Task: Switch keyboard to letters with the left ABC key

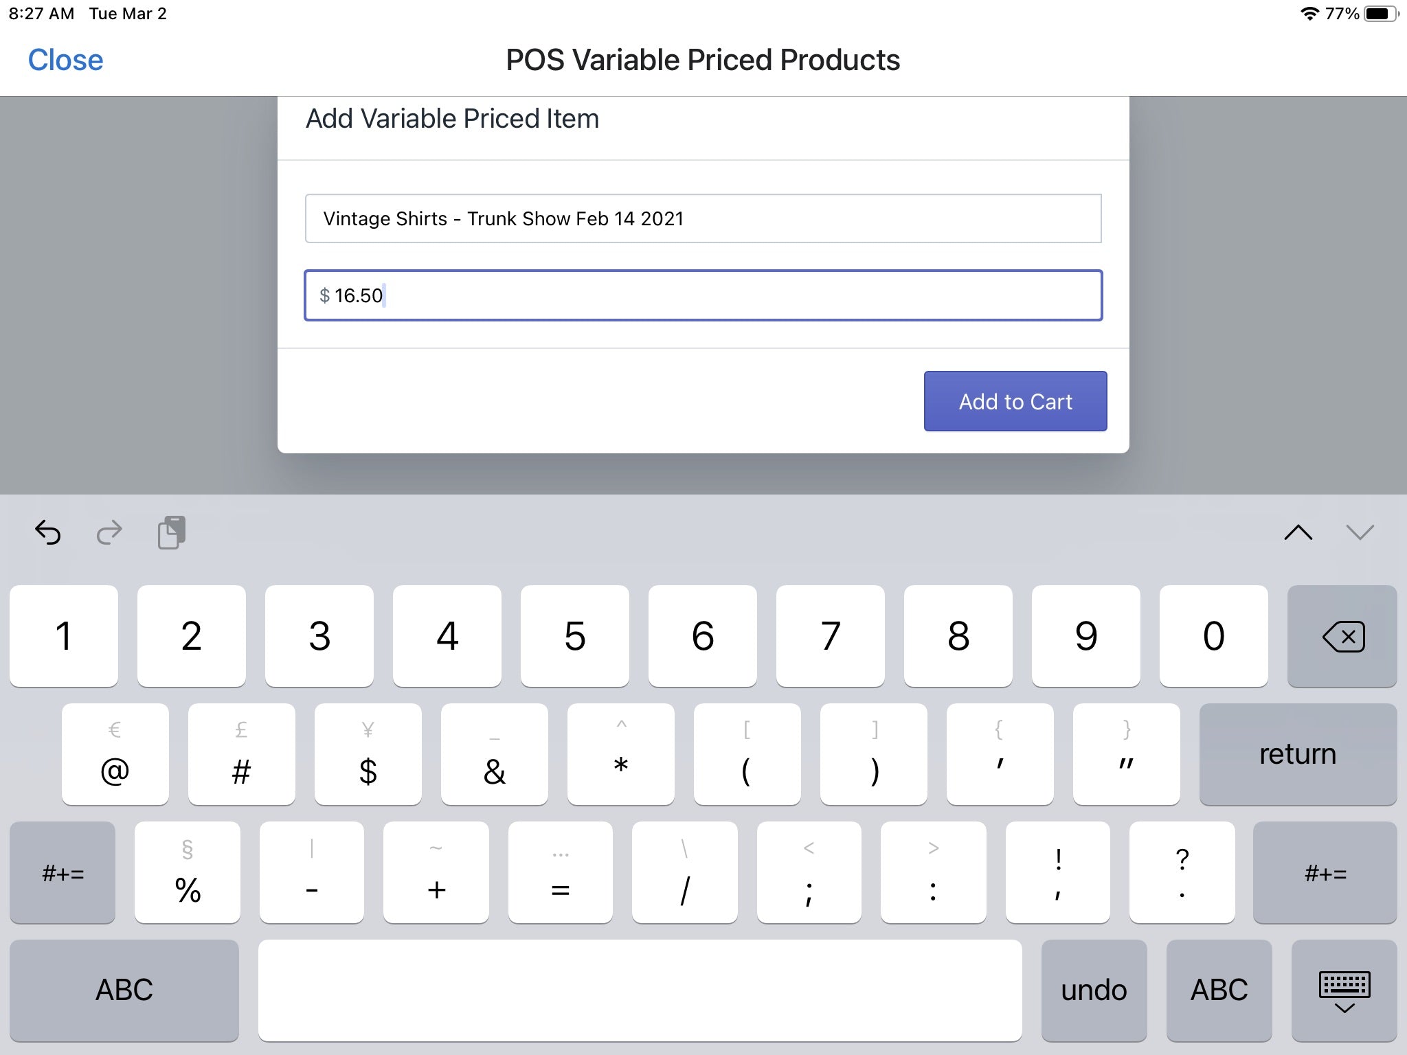Action: point(124,989)
